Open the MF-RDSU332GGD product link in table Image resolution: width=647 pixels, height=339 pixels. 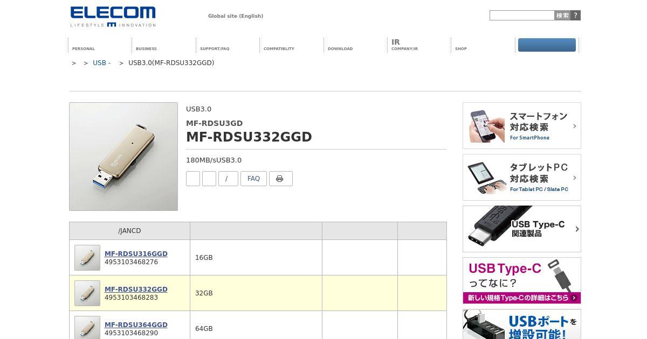pos(136,289)
